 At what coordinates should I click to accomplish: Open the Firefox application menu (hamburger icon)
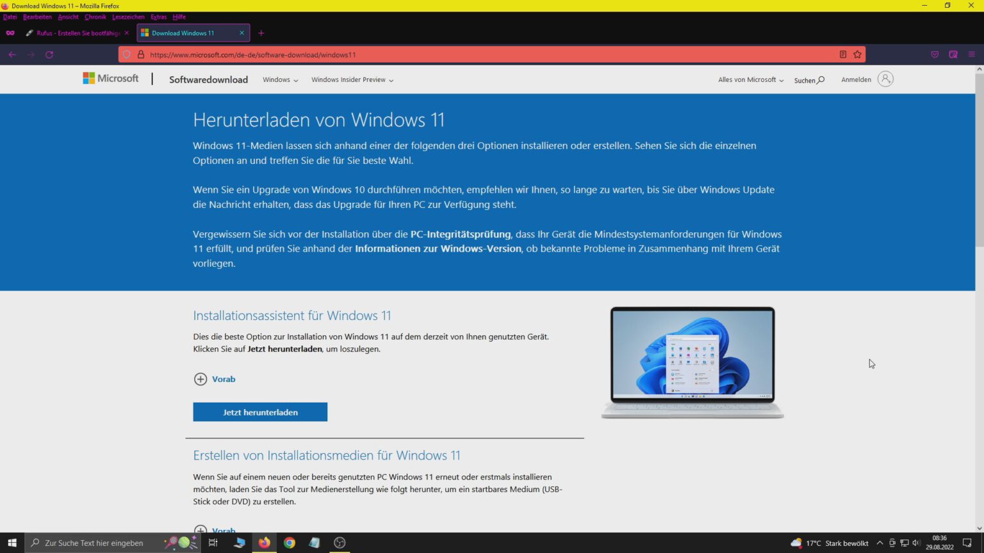tap(971, 54)
